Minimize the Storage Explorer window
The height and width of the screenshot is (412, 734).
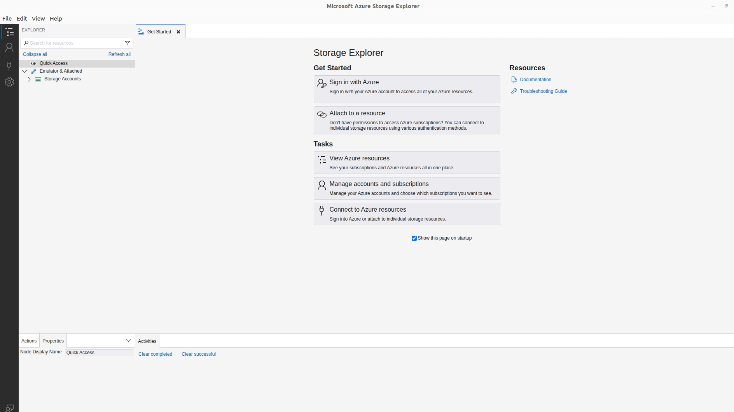(x=713, y=6)
